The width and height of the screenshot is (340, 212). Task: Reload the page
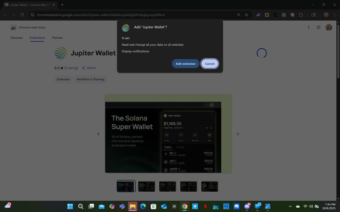[x=22, y=15]
